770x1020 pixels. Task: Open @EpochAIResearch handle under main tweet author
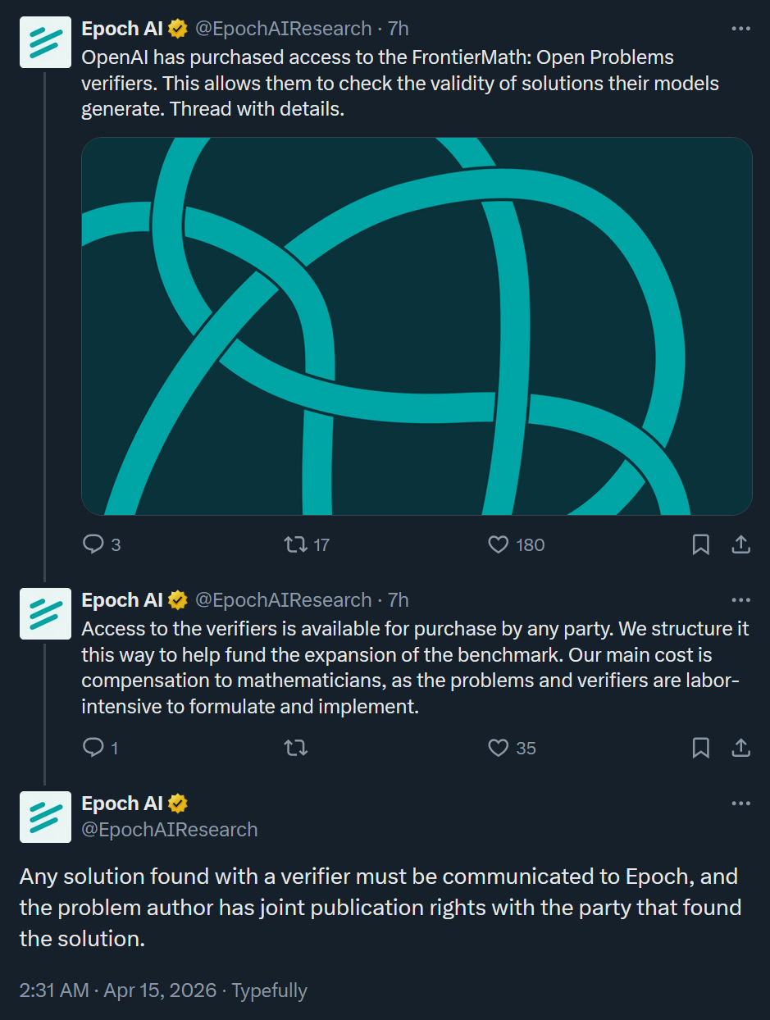click(170, 830)
